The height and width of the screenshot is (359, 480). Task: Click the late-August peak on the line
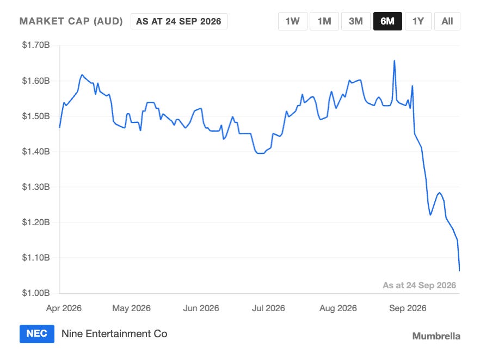coord(394,61)
